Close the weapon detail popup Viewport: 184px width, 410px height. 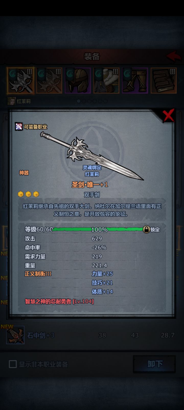168,116
